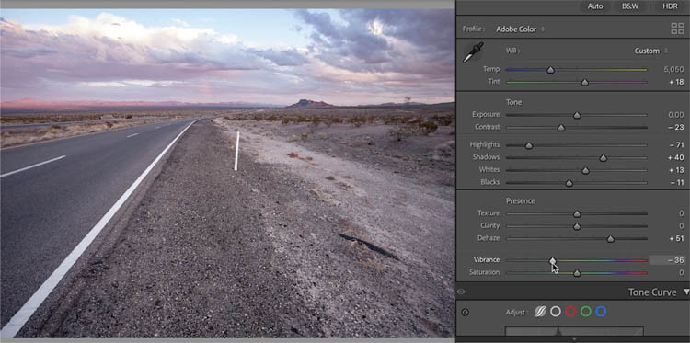Open the profile browser grid icon
This screenshot has height=343, width=690.
677,29
